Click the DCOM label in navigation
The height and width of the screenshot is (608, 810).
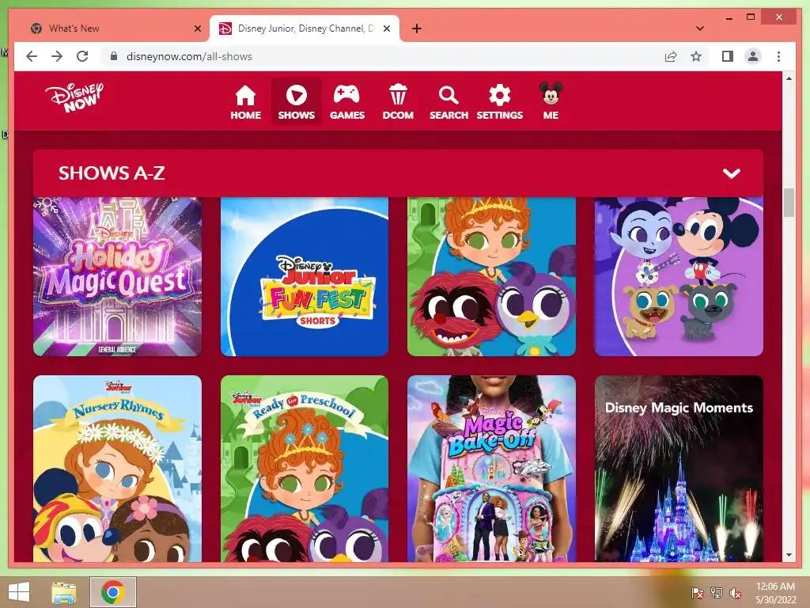click(398, 116)
